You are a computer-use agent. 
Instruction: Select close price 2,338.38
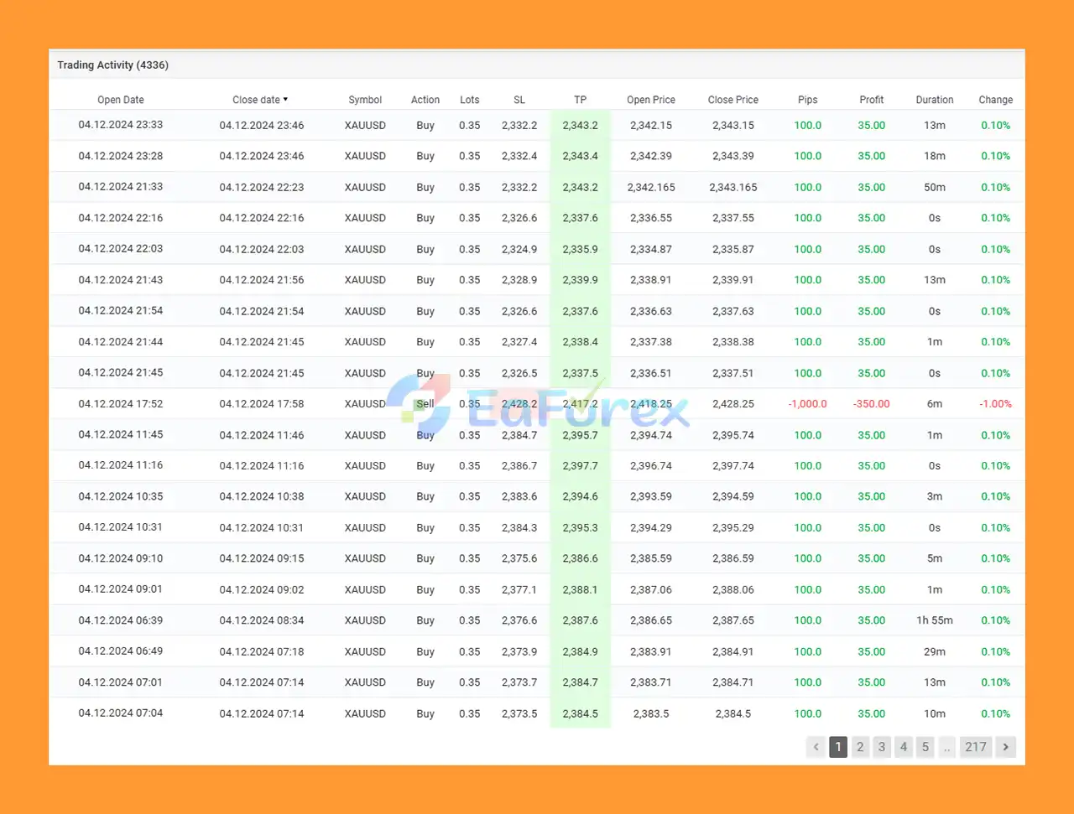coord(733,342)
